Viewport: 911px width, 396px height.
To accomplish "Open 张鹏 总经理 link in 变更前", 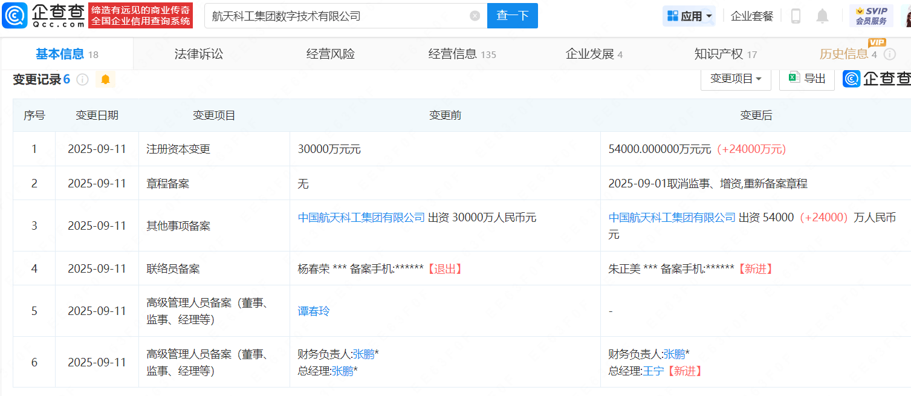I will click(342, 371).
